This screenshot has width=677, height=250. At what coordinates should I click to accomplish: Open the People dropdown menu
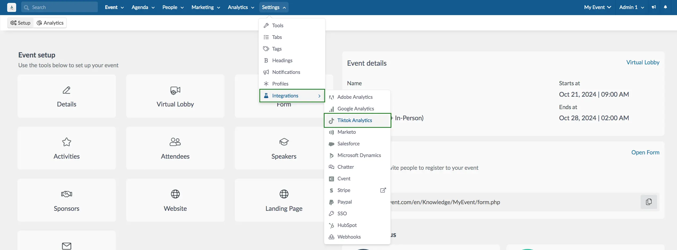tap(173, 7)
